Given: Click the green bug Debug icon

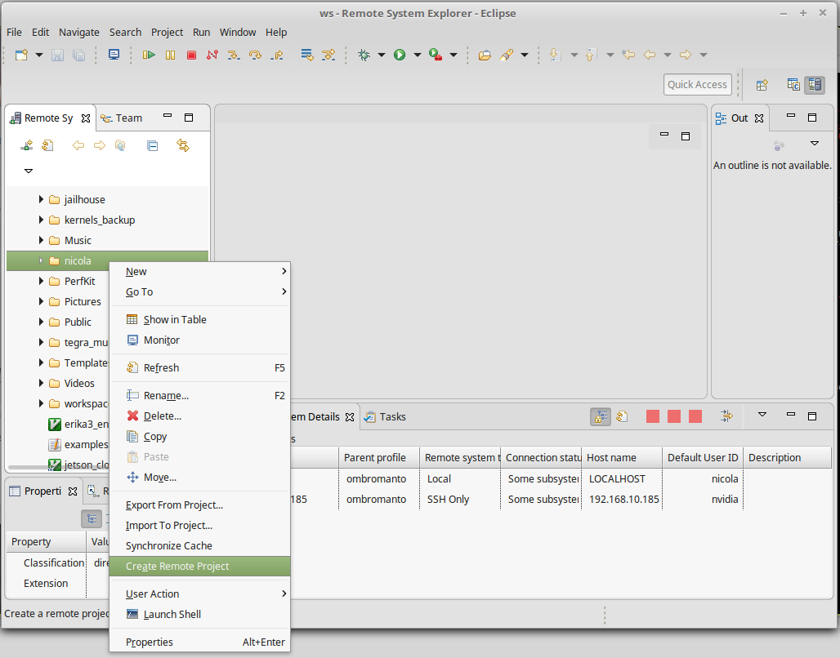Looking at the screenshot, I should 364,55.
